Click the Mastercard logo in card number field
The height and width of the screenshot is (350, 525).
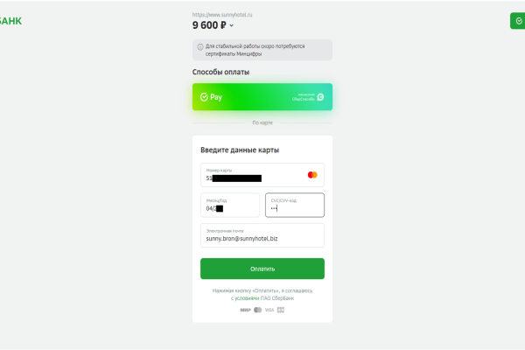point(312,175)
